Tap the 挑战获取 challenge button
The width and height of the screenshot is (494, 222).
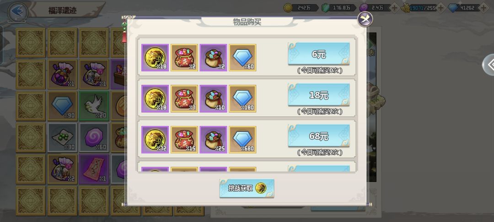point(247,188)
